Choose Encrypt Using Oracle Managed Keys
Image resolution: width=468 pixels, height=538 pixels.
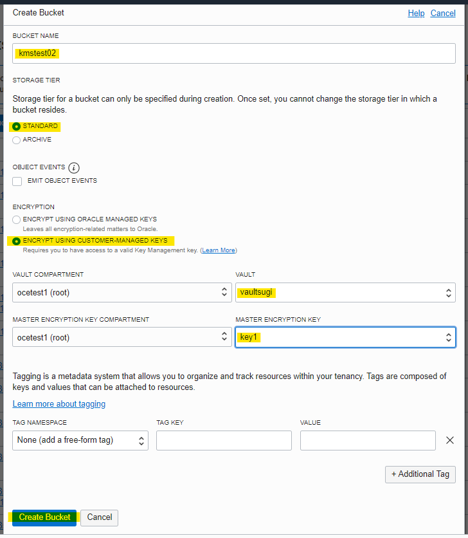coord(16,219)
